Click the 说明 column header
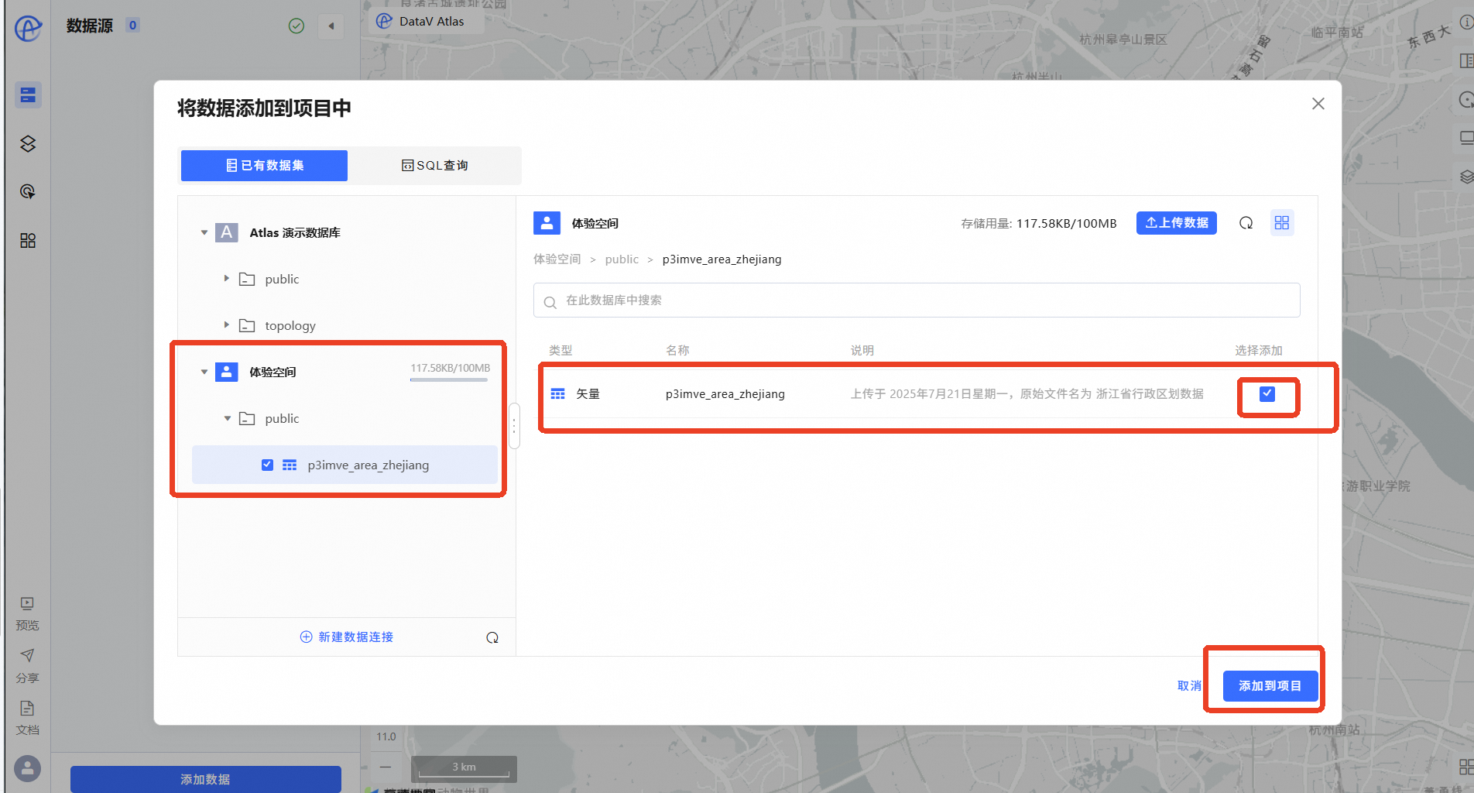The width and height of the screenshot is (1474, 793). [x=862, y=351]
